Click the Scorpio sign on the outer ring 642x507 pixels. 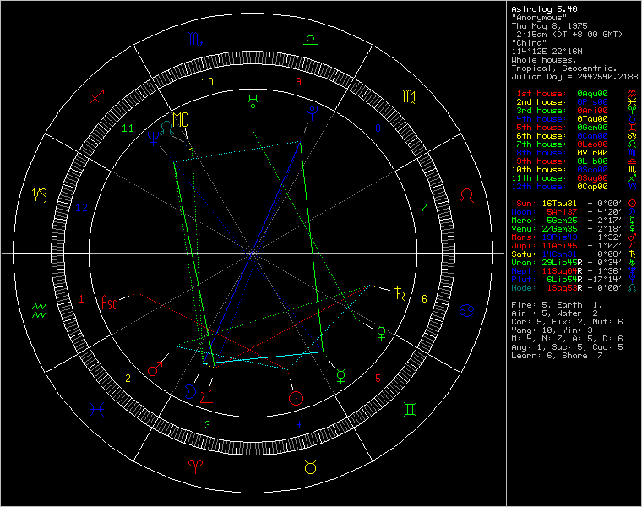(x=195, y=39)
